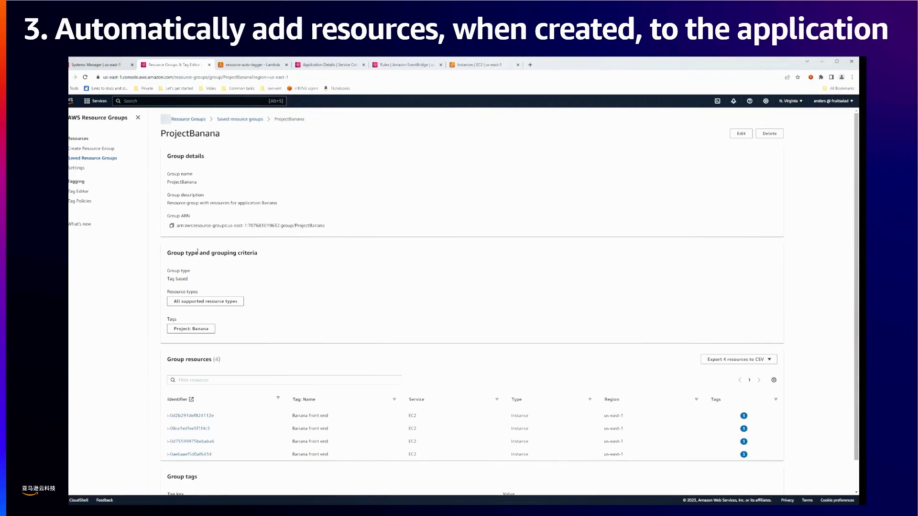Sort by the Region column arrow
The image size is (918, 516).
click(697, 399)
